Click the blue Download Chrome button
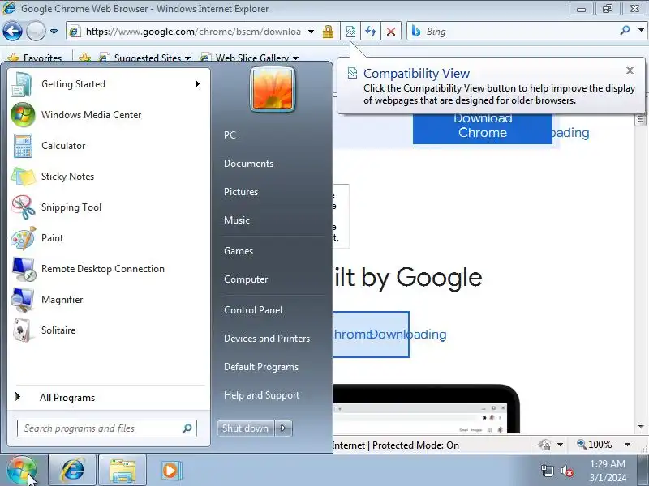649x486 pixels. (482, 129)
